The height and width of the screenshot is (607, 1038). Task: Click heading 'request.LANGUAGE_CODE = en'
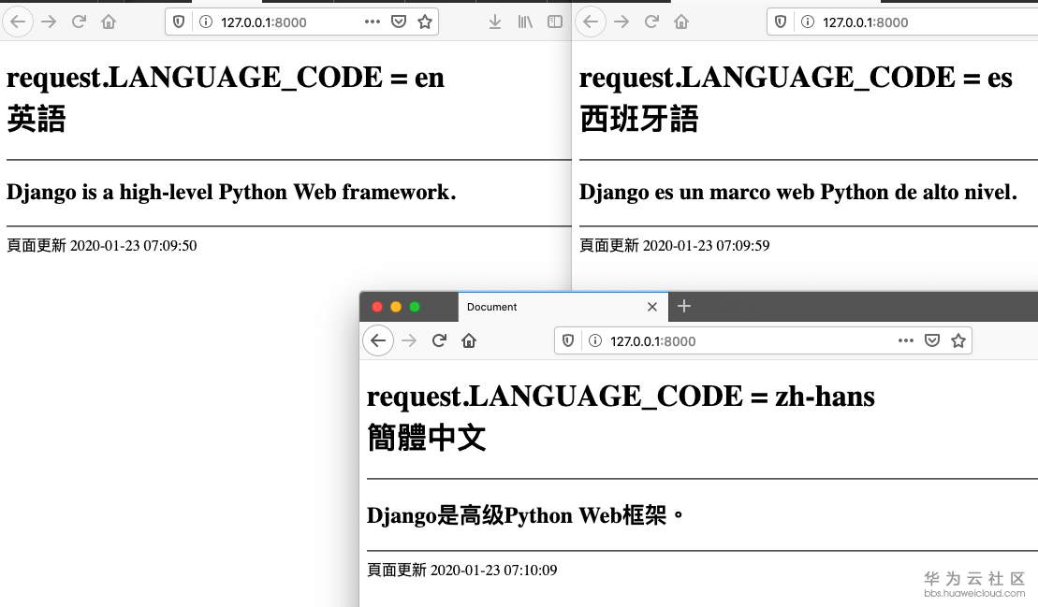click(x=225, y=78)
